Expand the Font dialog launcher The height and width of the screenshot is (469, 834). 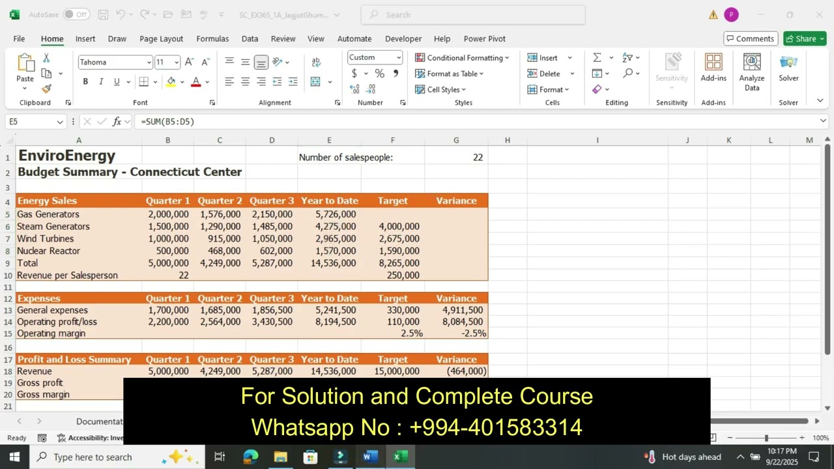[212, 103]
